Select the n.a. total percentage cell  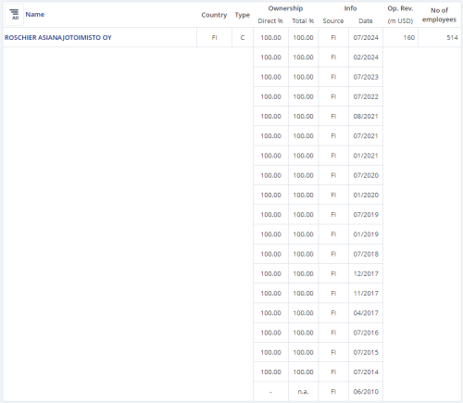tap(303, 392)
